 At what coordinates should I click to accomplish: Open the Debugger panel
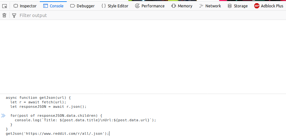82,6
